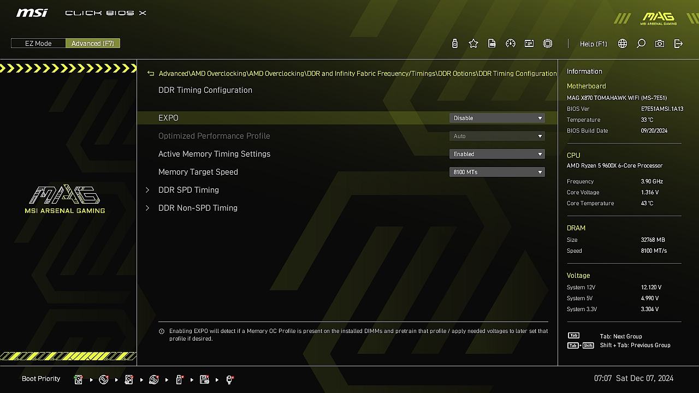Select the first boot device hard disk icon

tap(79, 379)
